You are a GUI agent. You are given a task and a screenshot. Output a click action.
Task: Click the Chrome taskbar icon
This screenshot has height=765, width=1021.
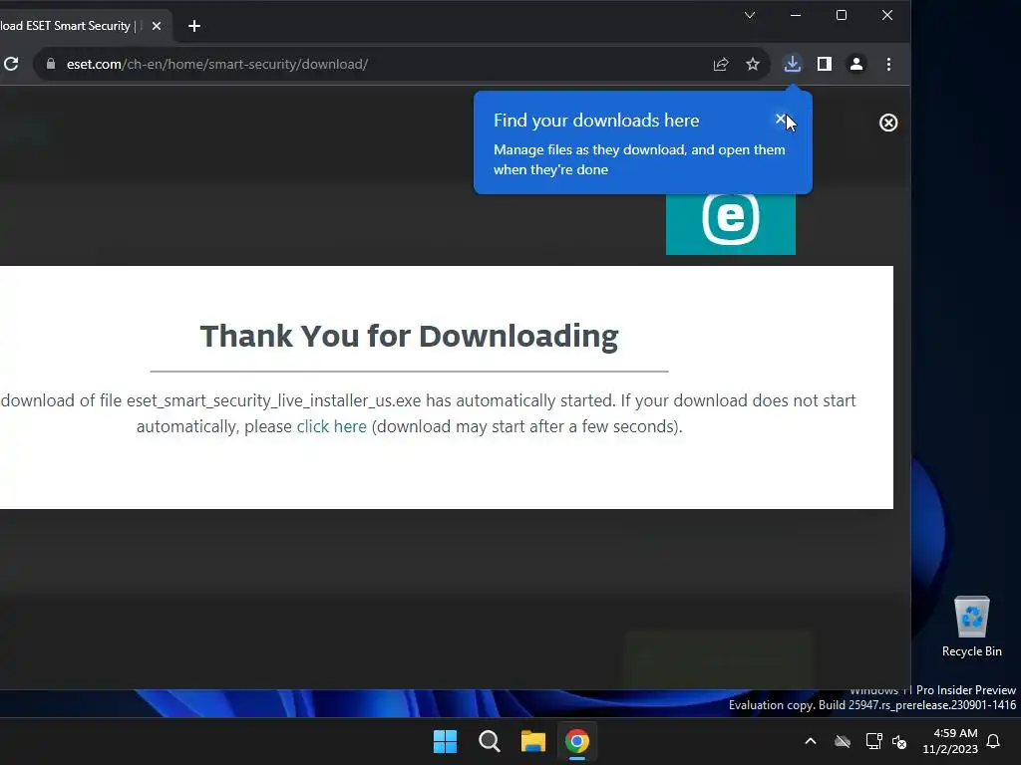click(577, 741)
